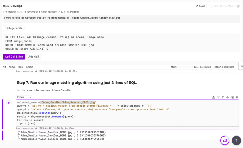Collapse the side panel with double chevron
243x148 pixels.
[241, 66]
